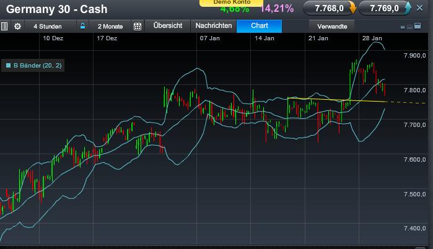The width and height of the screenshot is (433, 249).
Task: Click the orange down arrow on sell price
Action: tap(352, 8)
